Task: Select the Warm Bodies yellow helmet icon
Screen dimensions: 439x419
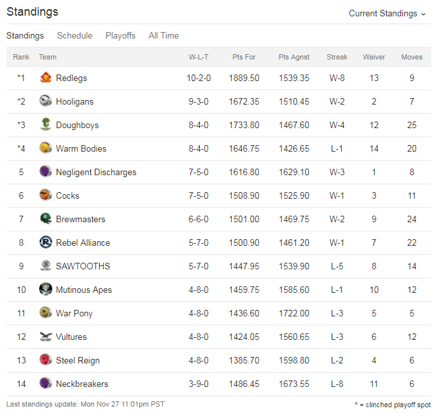Action: (46, 148)
